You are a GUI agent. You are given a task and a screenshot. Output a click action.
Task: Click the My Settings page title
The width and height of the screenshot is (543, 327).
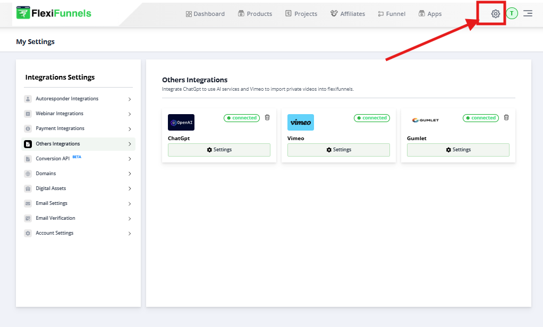(x=35, y=41)
